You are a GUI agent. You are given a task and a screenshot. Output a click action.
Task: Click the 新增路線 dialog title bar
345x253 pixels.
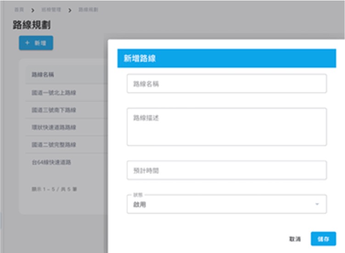227,59
